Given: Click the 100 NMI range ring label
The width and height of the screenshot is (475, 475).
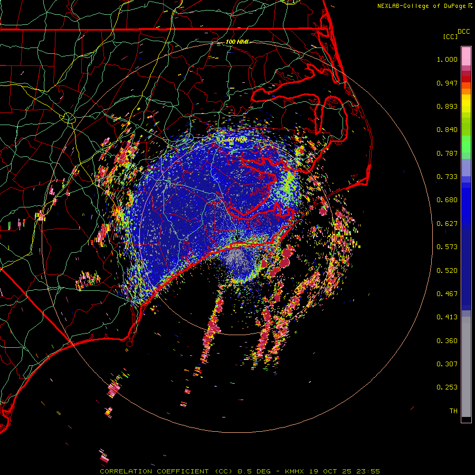Looking at the screenshot, I should click(x=237, y=42).
